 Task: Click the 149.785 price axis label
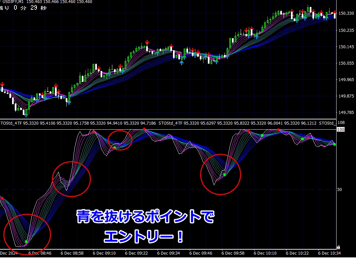(346, 113)
